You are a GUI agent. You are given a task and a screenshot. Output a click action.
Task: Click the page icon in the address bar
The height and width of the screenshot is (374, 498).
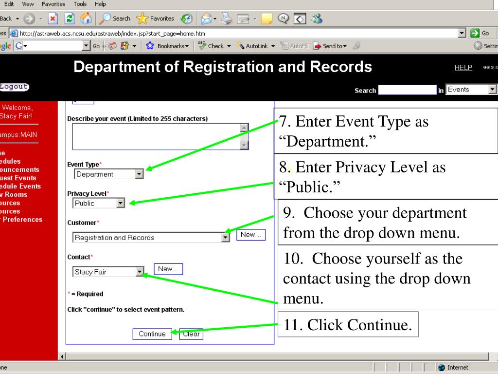point(14,33)
